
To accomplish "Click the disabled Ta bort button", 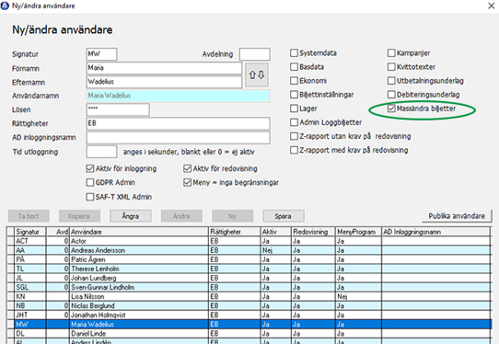I will [29, 216].
